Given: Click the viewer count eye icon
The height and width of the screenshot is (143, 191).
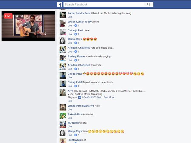Looking at the screenshot, I should 17,16.
